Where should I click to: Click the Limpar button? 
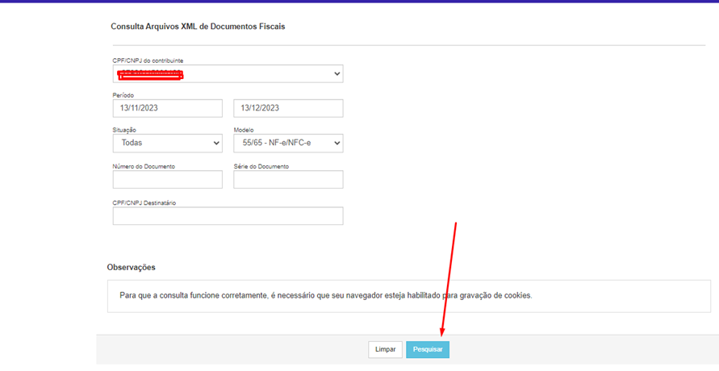(385, 349)
